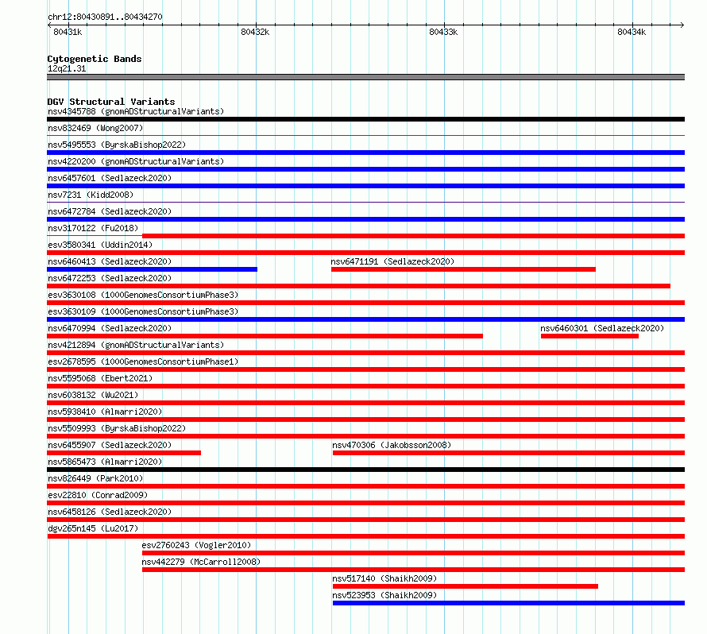Open nsv4220200 (gnomADStructuralVariants) entry
The width and height of the screenshot is (707, 634).
point(136,161)
